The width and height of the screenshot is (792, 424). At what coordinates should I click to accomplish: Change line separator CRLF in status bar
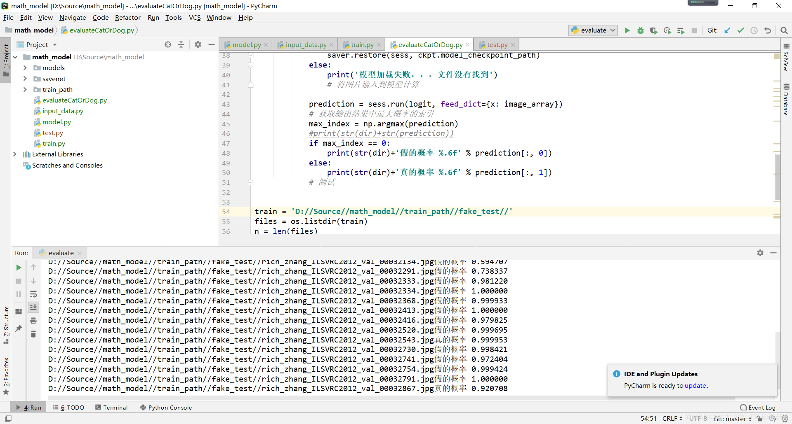(672, 418)
